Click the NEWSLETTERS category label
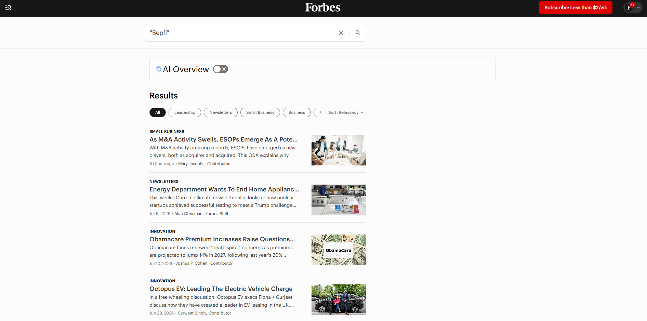 [164, 182]
